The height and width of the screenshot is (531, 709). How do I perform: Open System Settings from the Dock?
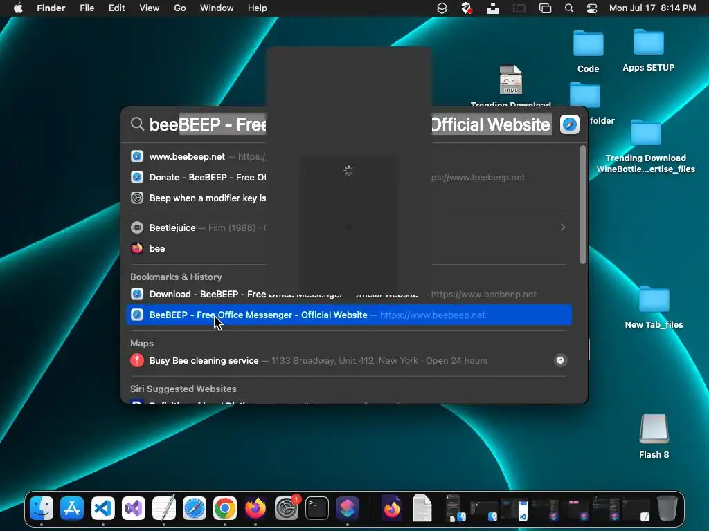point(287,508)
